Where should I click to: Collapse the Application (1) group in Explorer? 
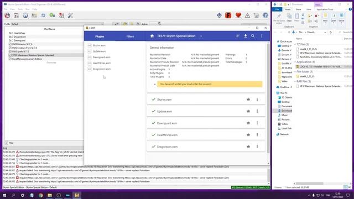coord(295,62)
